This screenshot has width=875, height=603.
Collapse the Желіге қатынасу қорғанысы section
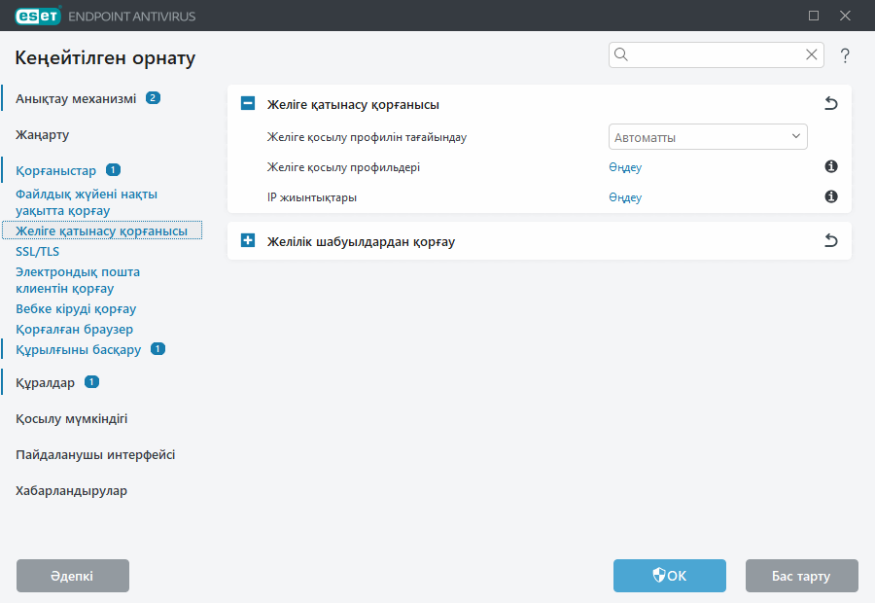point(248,104)
